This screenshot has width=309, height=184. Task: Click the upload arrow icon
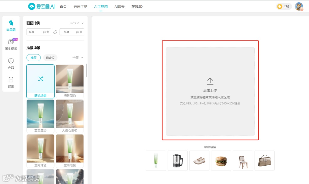(x=210, y=81)
